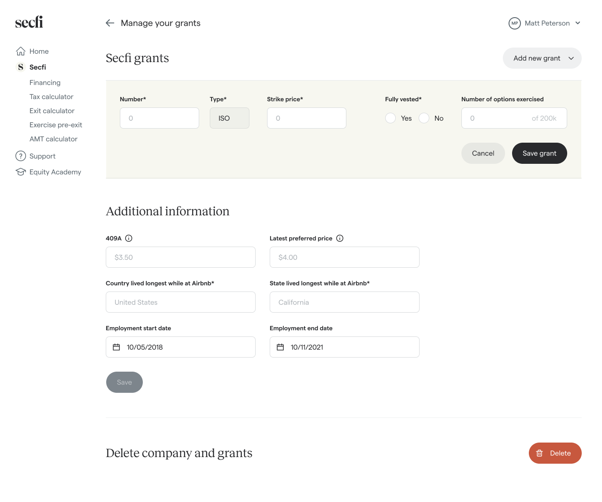Click the Strike price input field
The image size is (602, 502).
pos(307,118)
